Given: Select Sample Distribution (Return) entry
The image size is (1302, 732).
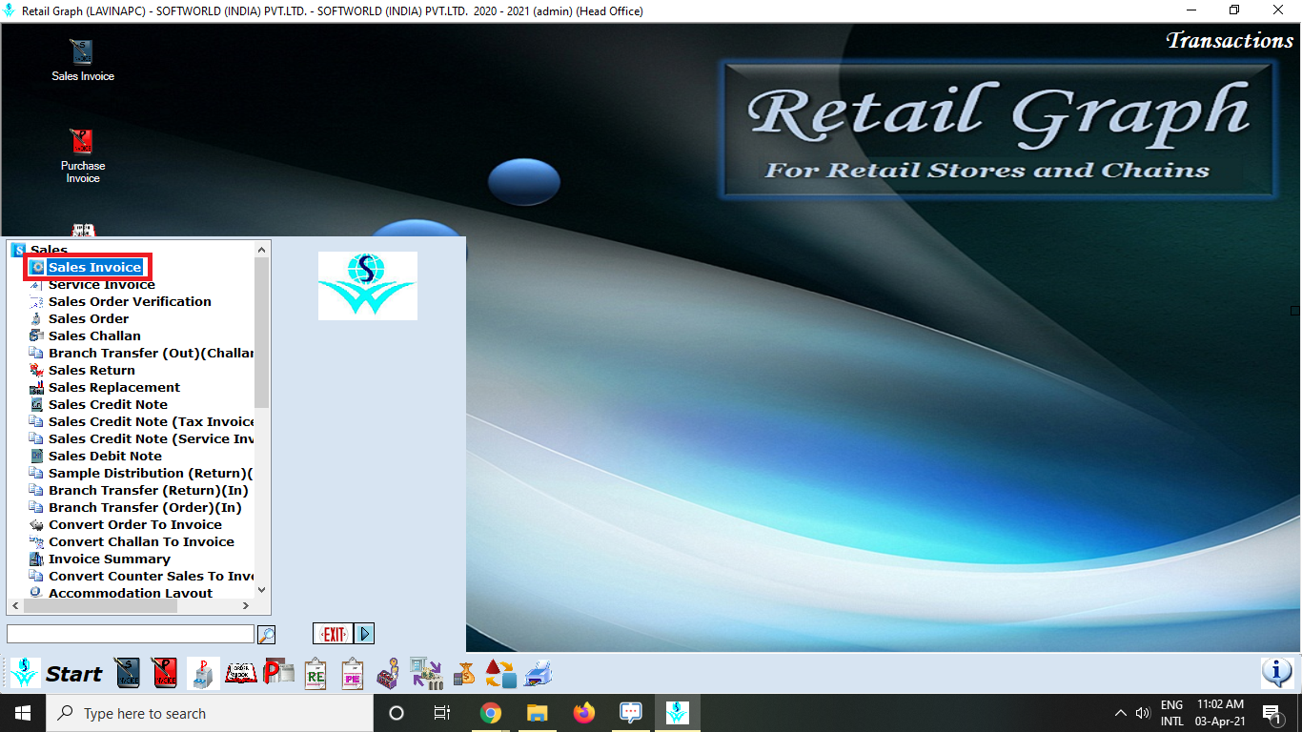Looking at the screenshot, I should tap(151, 473).
